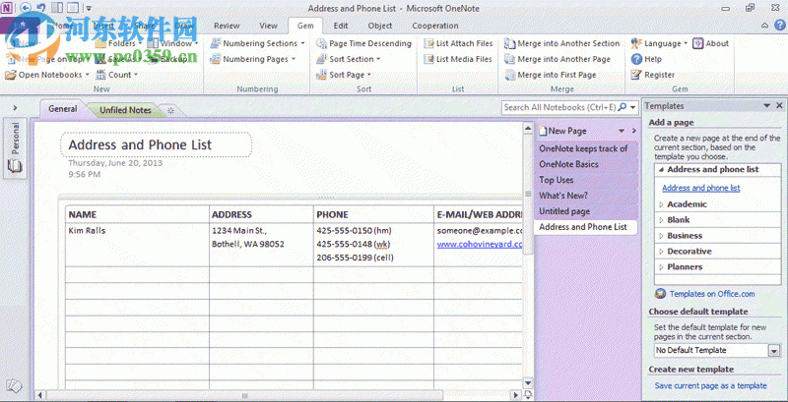
Task: Open Numbering Pages dropdown arrow
Action: pos(293,59)
